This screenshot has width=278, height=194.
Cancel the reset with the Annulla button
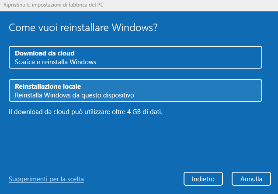[x=251, y=179]
